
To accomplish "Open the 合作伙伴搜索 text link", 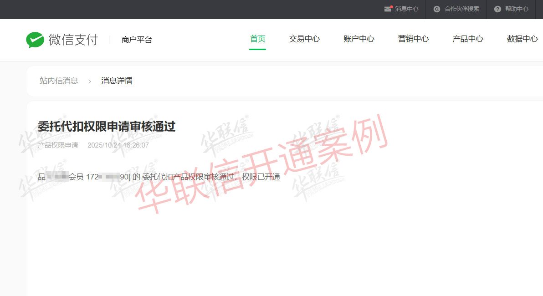I will (x=461, y=9).
